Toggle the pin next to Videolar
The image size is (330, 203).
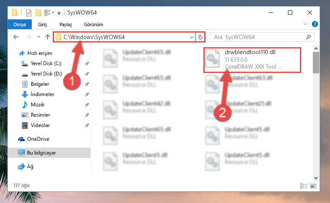87,125
